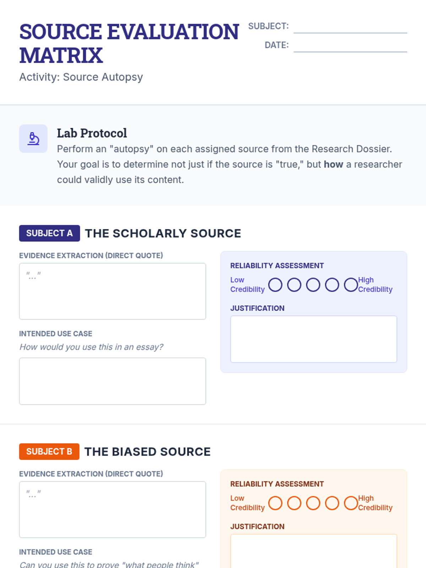
Task: Click Subject B evidence extraction quote box
Action: pos(113,509)
